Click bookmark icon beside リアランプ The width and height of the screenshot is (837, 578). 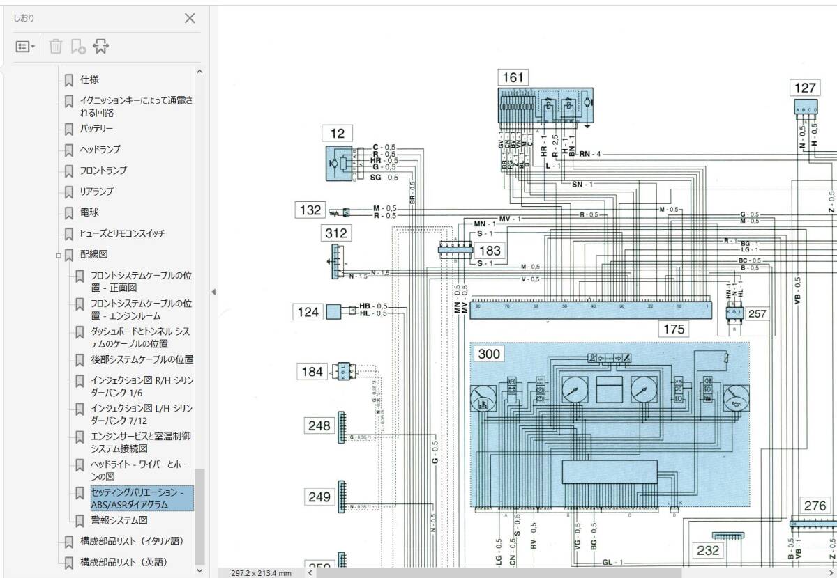69,192
